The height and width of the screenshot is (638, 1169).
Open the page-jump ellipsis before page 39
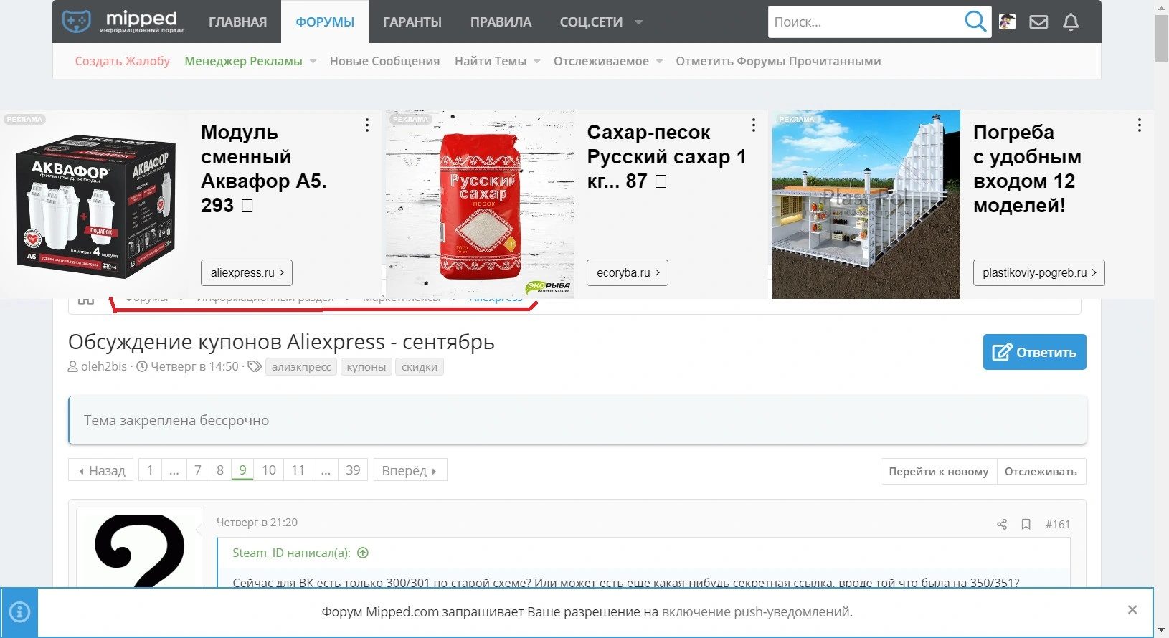click(326, 470)
